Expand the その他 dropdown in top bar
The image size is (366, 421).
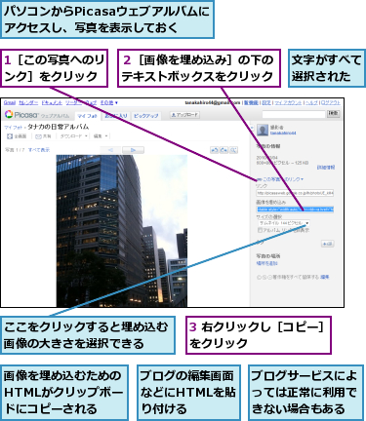(109, 102)
